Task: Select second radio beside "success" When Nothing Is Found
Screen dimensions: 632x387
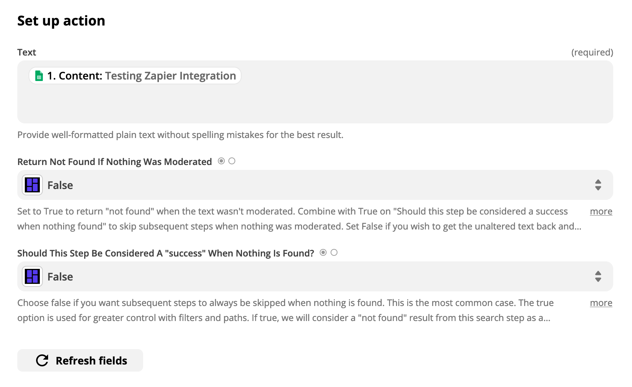Action: (x=334, y=252)
